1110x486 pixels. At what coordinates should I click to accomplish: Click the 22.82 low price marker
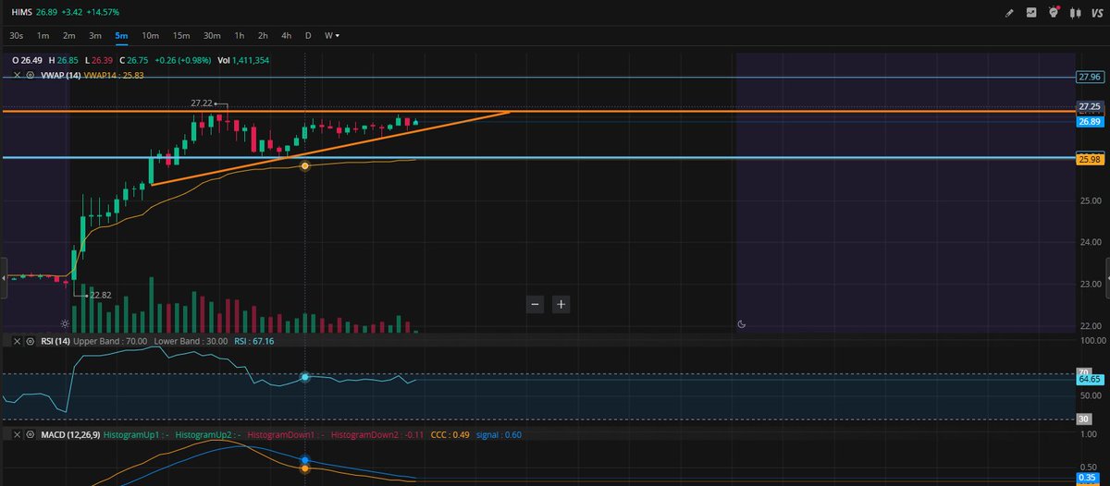click(101, 296)
